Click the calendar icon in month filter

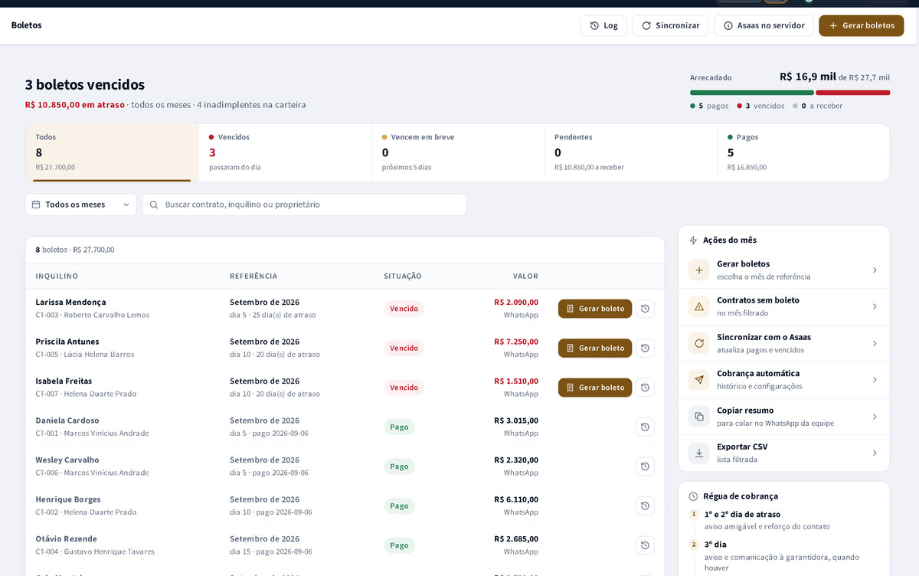coord(36,205)
